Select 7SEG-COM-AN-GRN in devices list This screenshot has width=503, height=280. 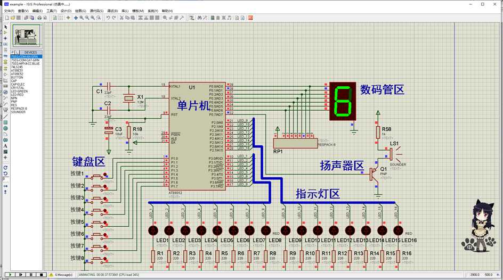click(26, 57)
